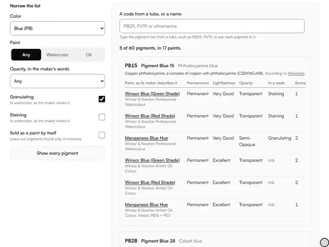Open the Color dropdown showing Blue (PB)

click(x=57, y=28)
